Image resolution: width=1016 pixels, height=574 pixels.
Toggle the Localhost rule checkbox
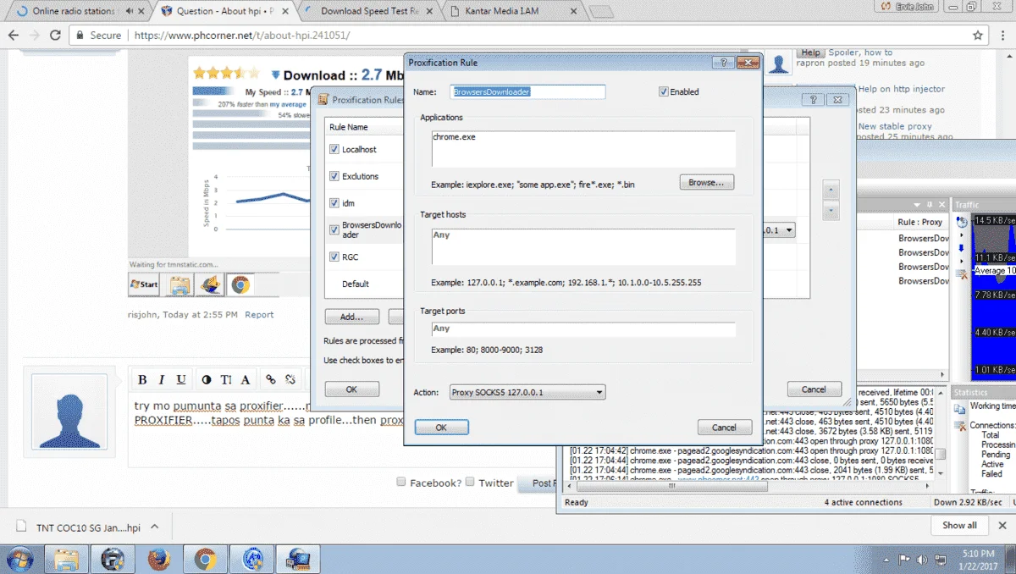tap(334, 149)
